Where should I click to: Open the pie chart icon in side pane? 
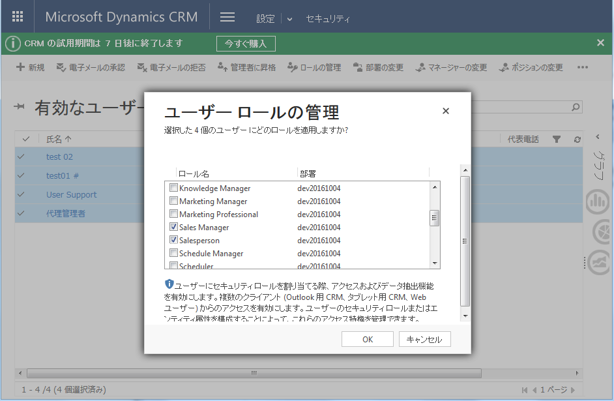point(600,232)
